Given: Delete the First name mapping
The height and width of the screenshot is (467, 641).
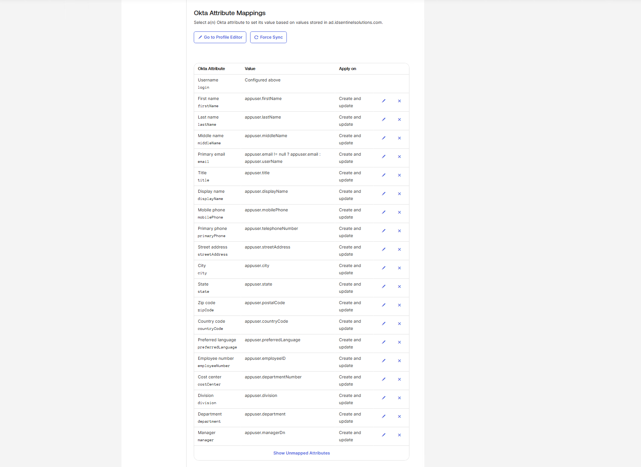Looking at the screenshot, I should point(399,101).
